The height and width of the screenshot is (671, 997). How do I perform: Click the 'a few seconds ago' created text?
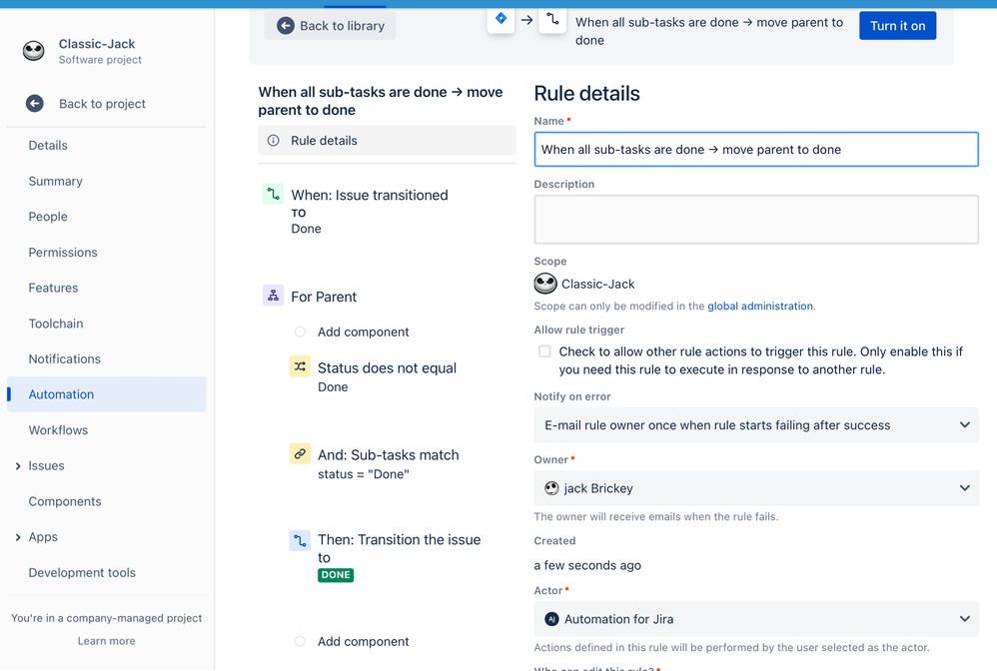pos(587,565)
